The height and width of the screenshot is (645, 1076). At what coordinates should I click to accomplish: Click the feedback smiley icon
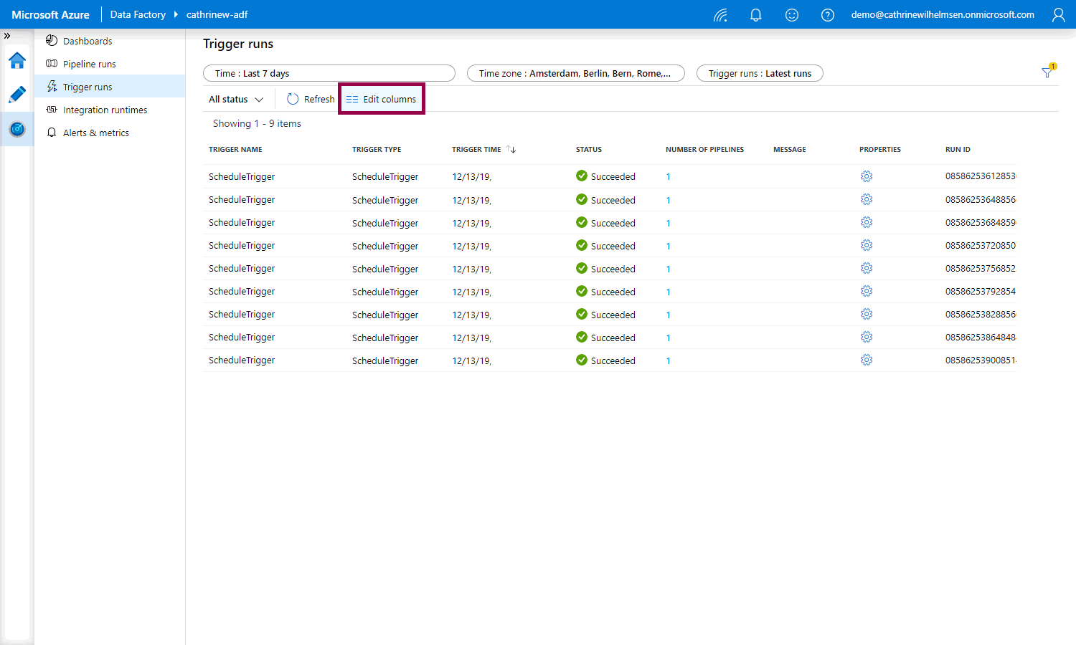[791, 15]
